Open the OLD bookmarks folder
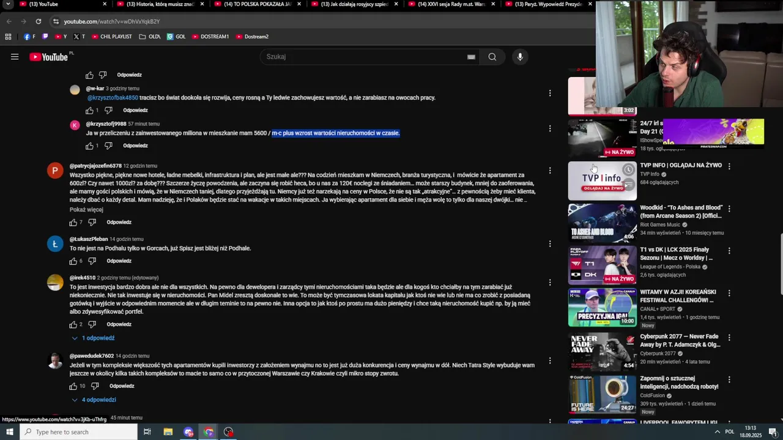This screenshot has width=783, height=440. tap(149, 37)
